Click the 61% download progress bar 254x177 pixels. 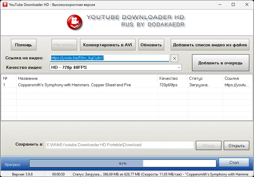pos(123,163)
